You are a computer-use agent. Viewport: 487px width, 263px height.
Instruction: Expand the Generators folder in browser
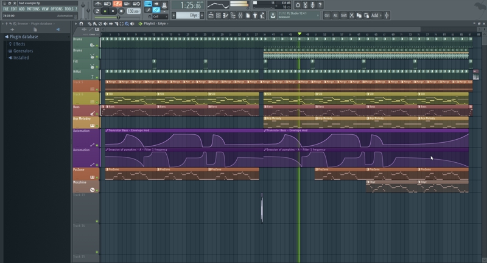23,51
